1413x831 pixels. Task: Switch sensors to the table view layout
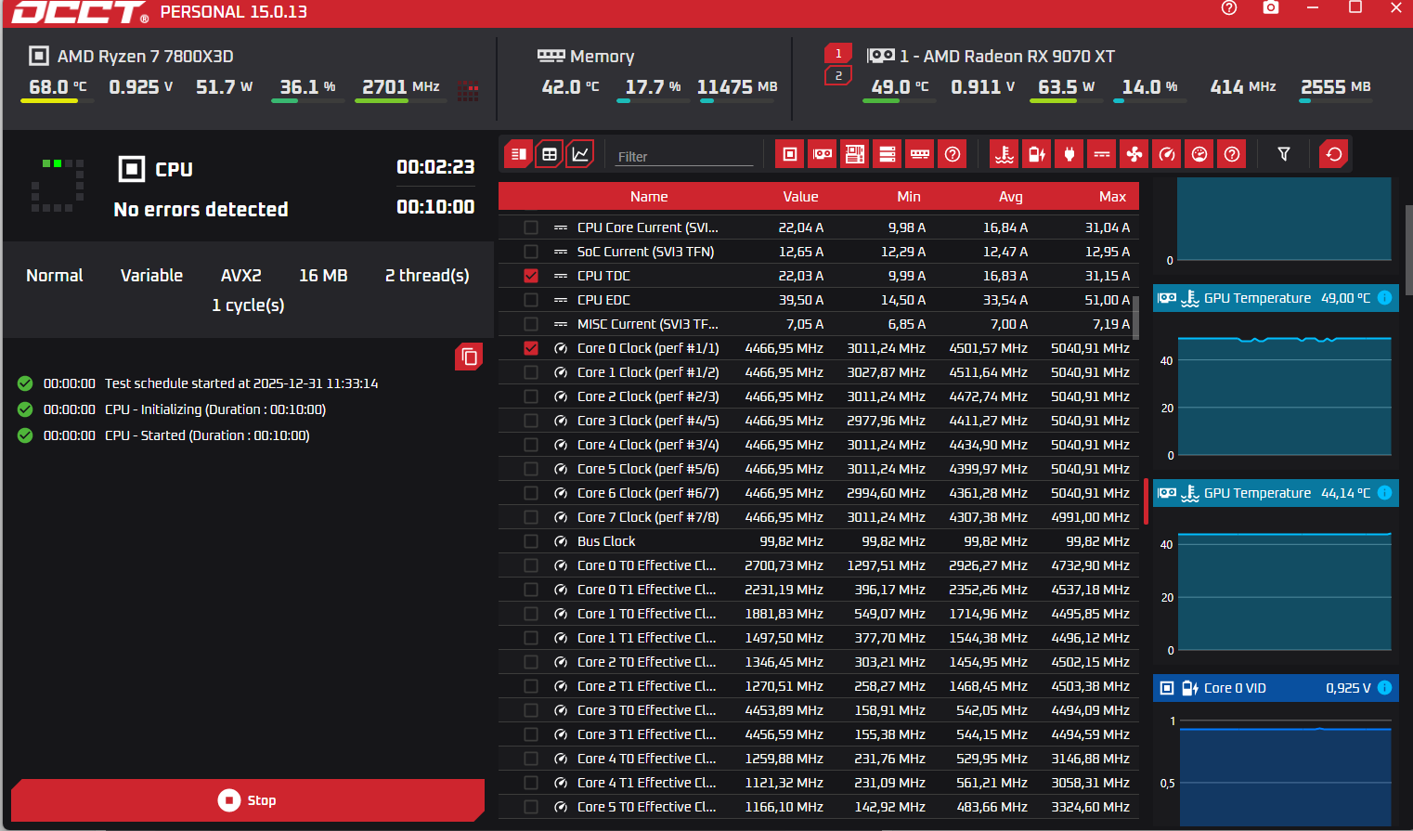550,154
